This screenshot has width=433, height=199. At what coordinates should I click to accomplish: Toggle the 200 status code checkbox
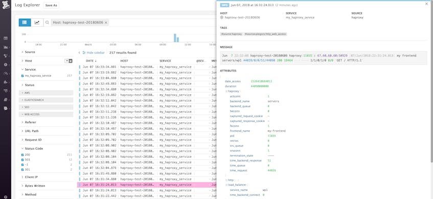pos(22,155)
